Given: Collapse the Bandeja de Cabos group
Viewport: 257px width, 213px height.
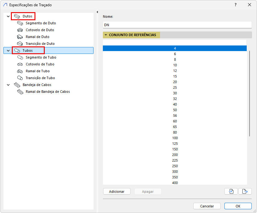Looking at the screenshot, I should [8, 85].
